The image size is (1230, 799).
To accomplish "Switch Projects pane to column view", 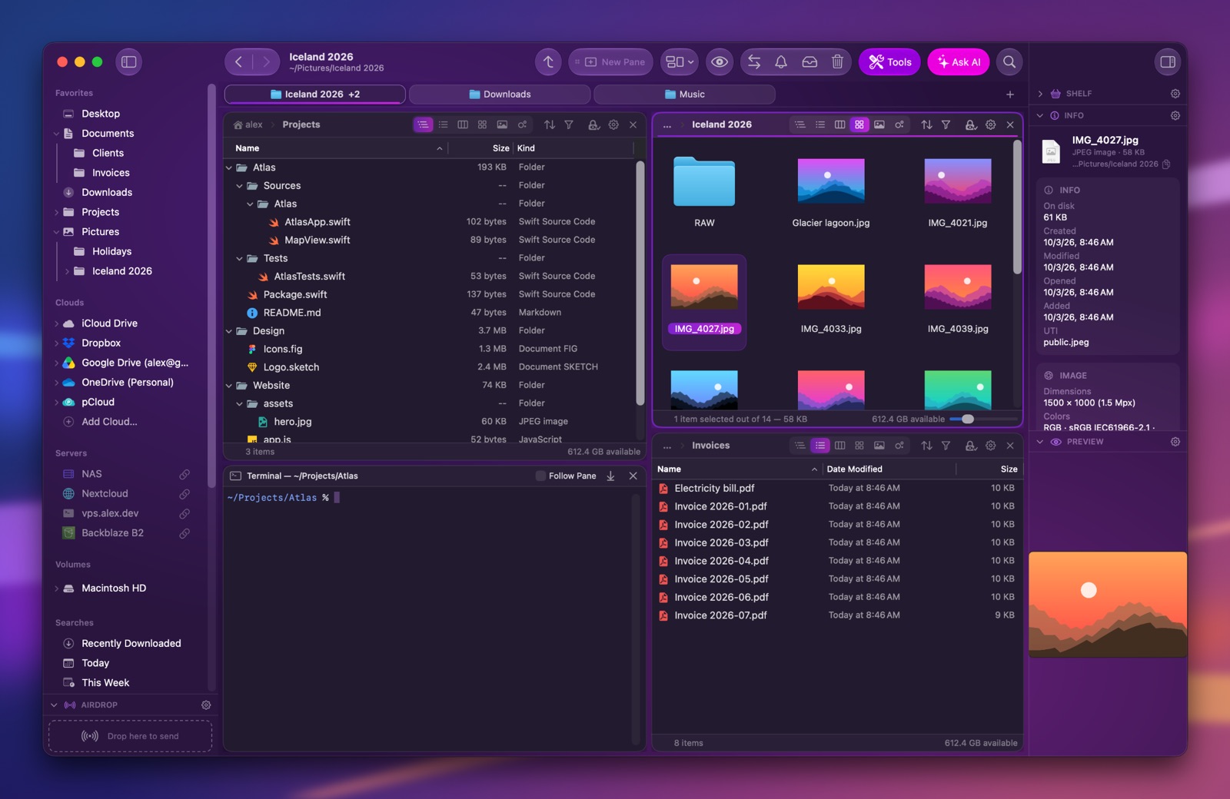I will 463,124.
